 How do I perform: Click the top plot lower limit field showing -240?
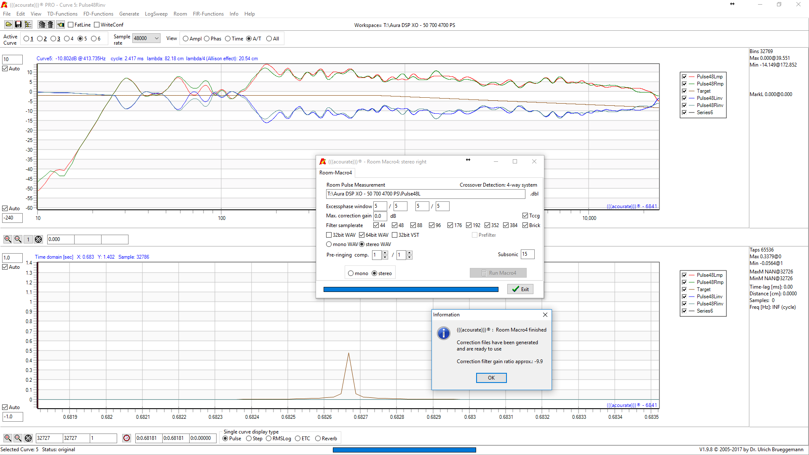[x=12, y=218]
